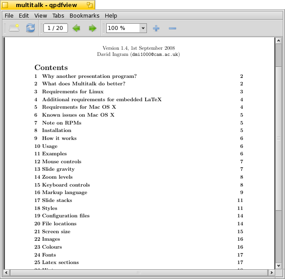Screen dimensions: 285x279
Task: Click the horizontal scrollbar left arrow
Action: coord(6,272)
